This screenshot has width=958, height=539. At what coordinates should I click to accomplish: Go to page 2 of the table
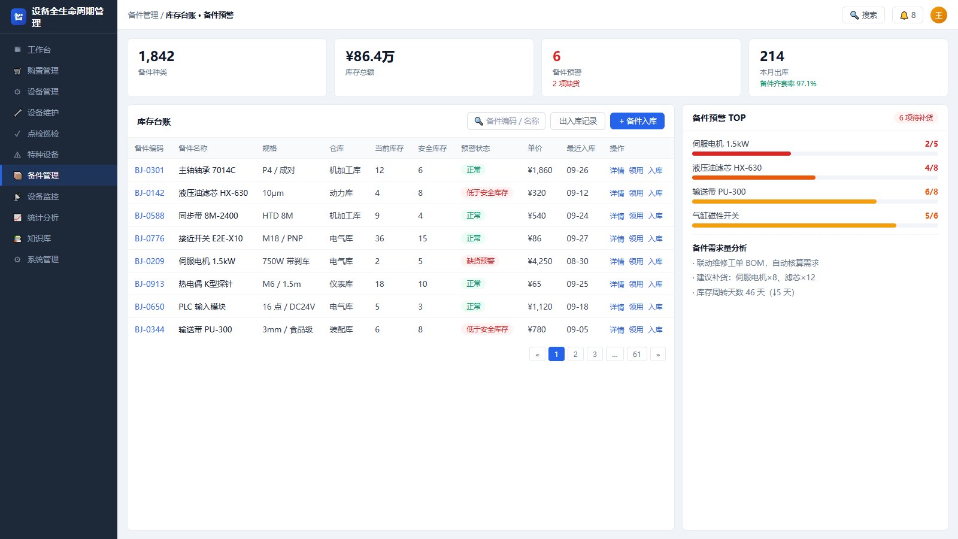coord(575,354)
